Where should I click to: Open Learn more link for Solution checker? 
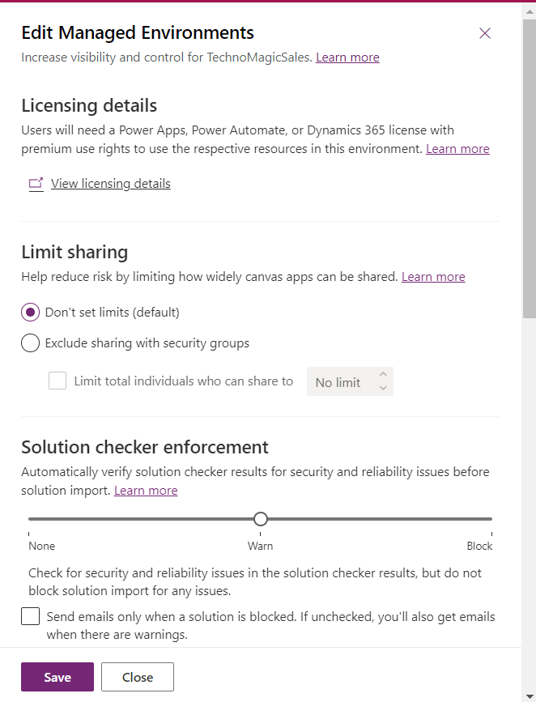coord(146,491)
